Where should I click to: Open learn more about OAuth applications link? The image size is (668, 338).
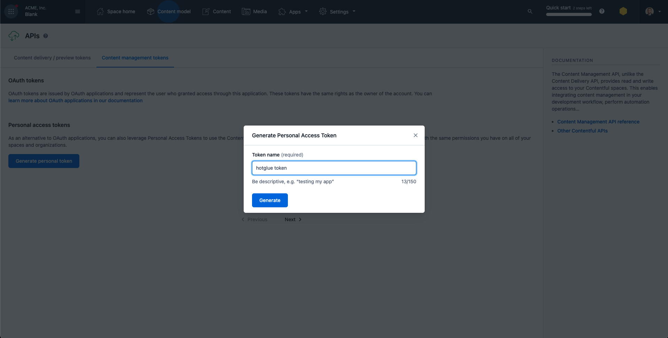pyautogui.click(x=76, y=100)
